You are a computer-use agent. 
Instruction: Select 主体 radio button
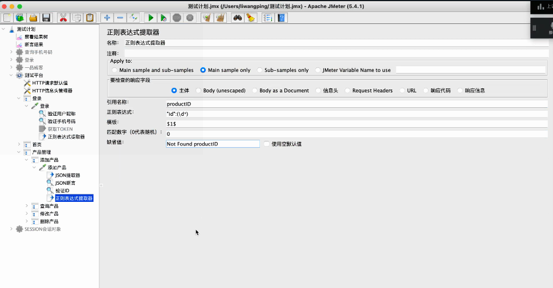(x=174, y=90)
